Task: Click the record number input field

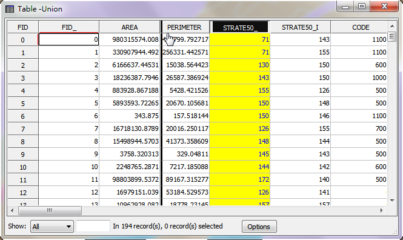Action: point(93,226)
